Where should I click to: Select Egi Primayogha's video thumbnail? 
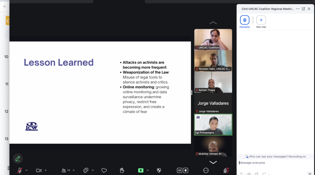[213, 125]
